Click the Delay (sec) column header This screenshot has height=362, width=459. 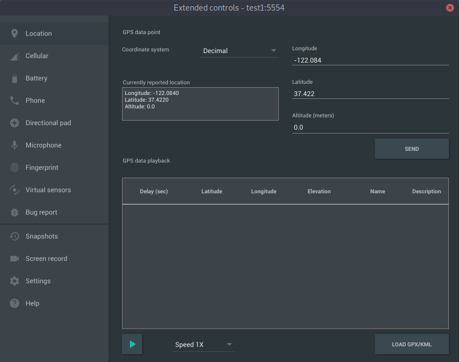pyautogui.click(x=154, y=192)
